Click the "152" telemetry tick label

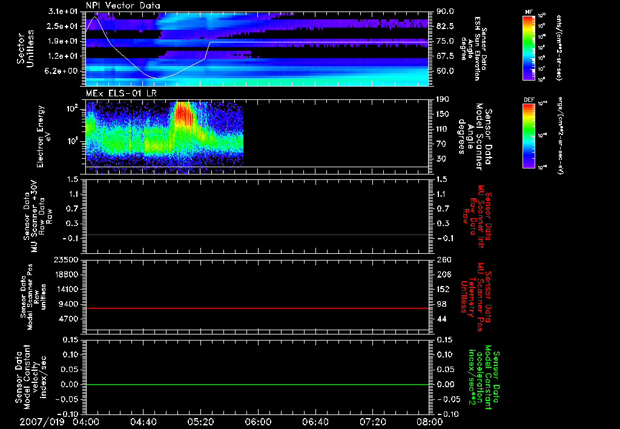point(443,289)
